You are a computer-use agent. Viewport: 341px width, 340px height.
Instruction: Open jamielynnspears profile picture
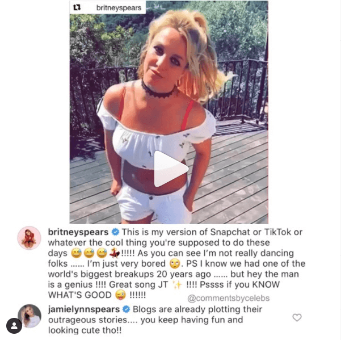pos(30,316)
